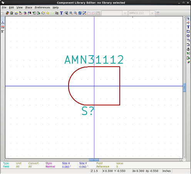Click the Size X 0.060 value
The height and width of the screenshot is (174, 191).
tap(66, 167)
